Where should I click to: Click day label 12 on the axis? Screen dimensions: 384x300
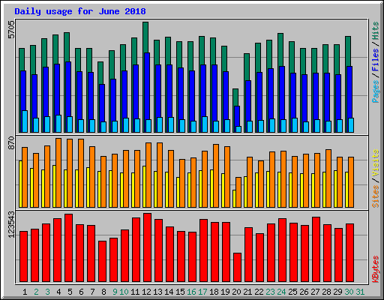pos(146,292)
